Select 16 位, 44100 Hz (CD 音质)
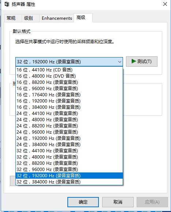The image size is (171, 212). pyautogui.click(x=69, y=70)
